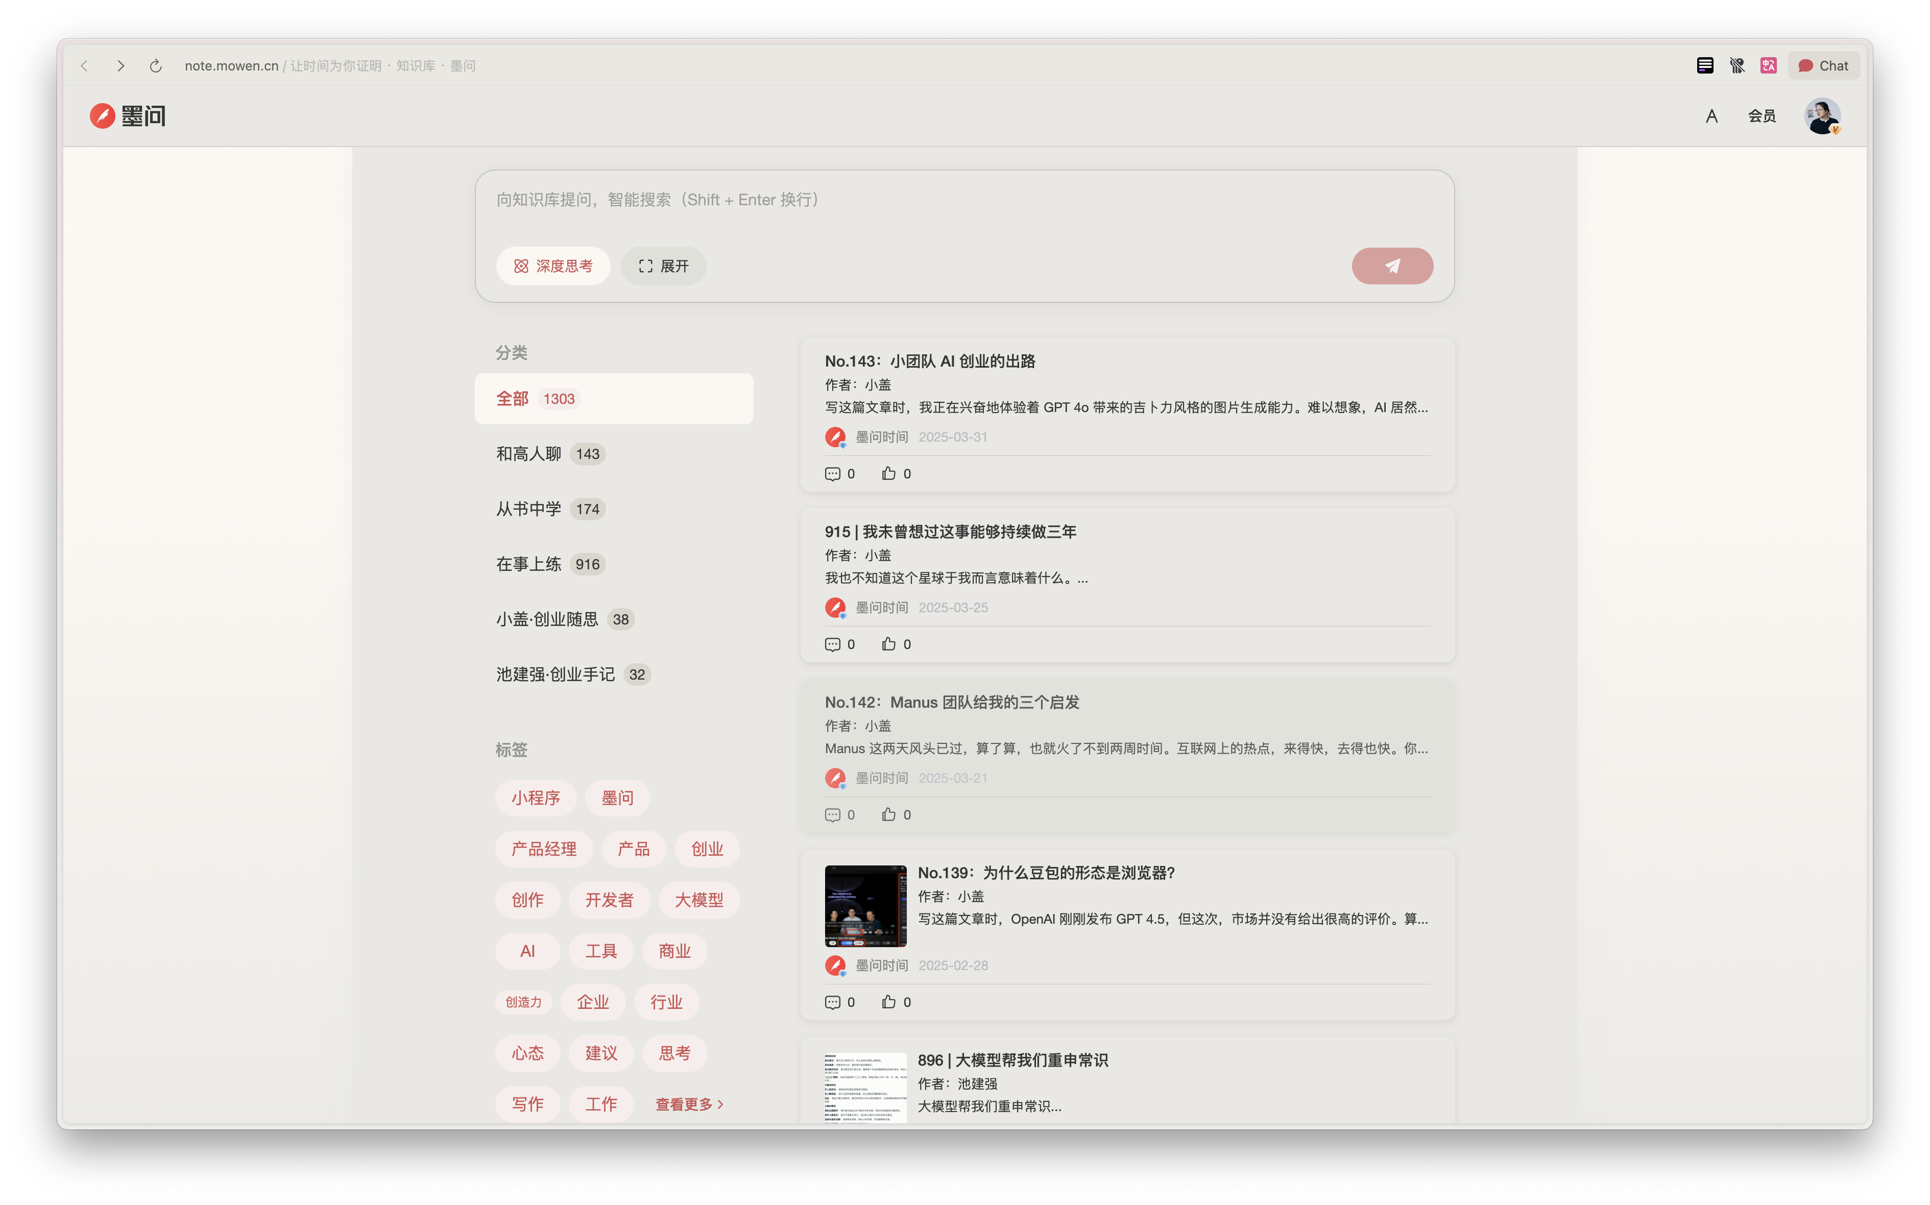Expand the search box with 展开
1930x1205 pixels.
[663, 266]
